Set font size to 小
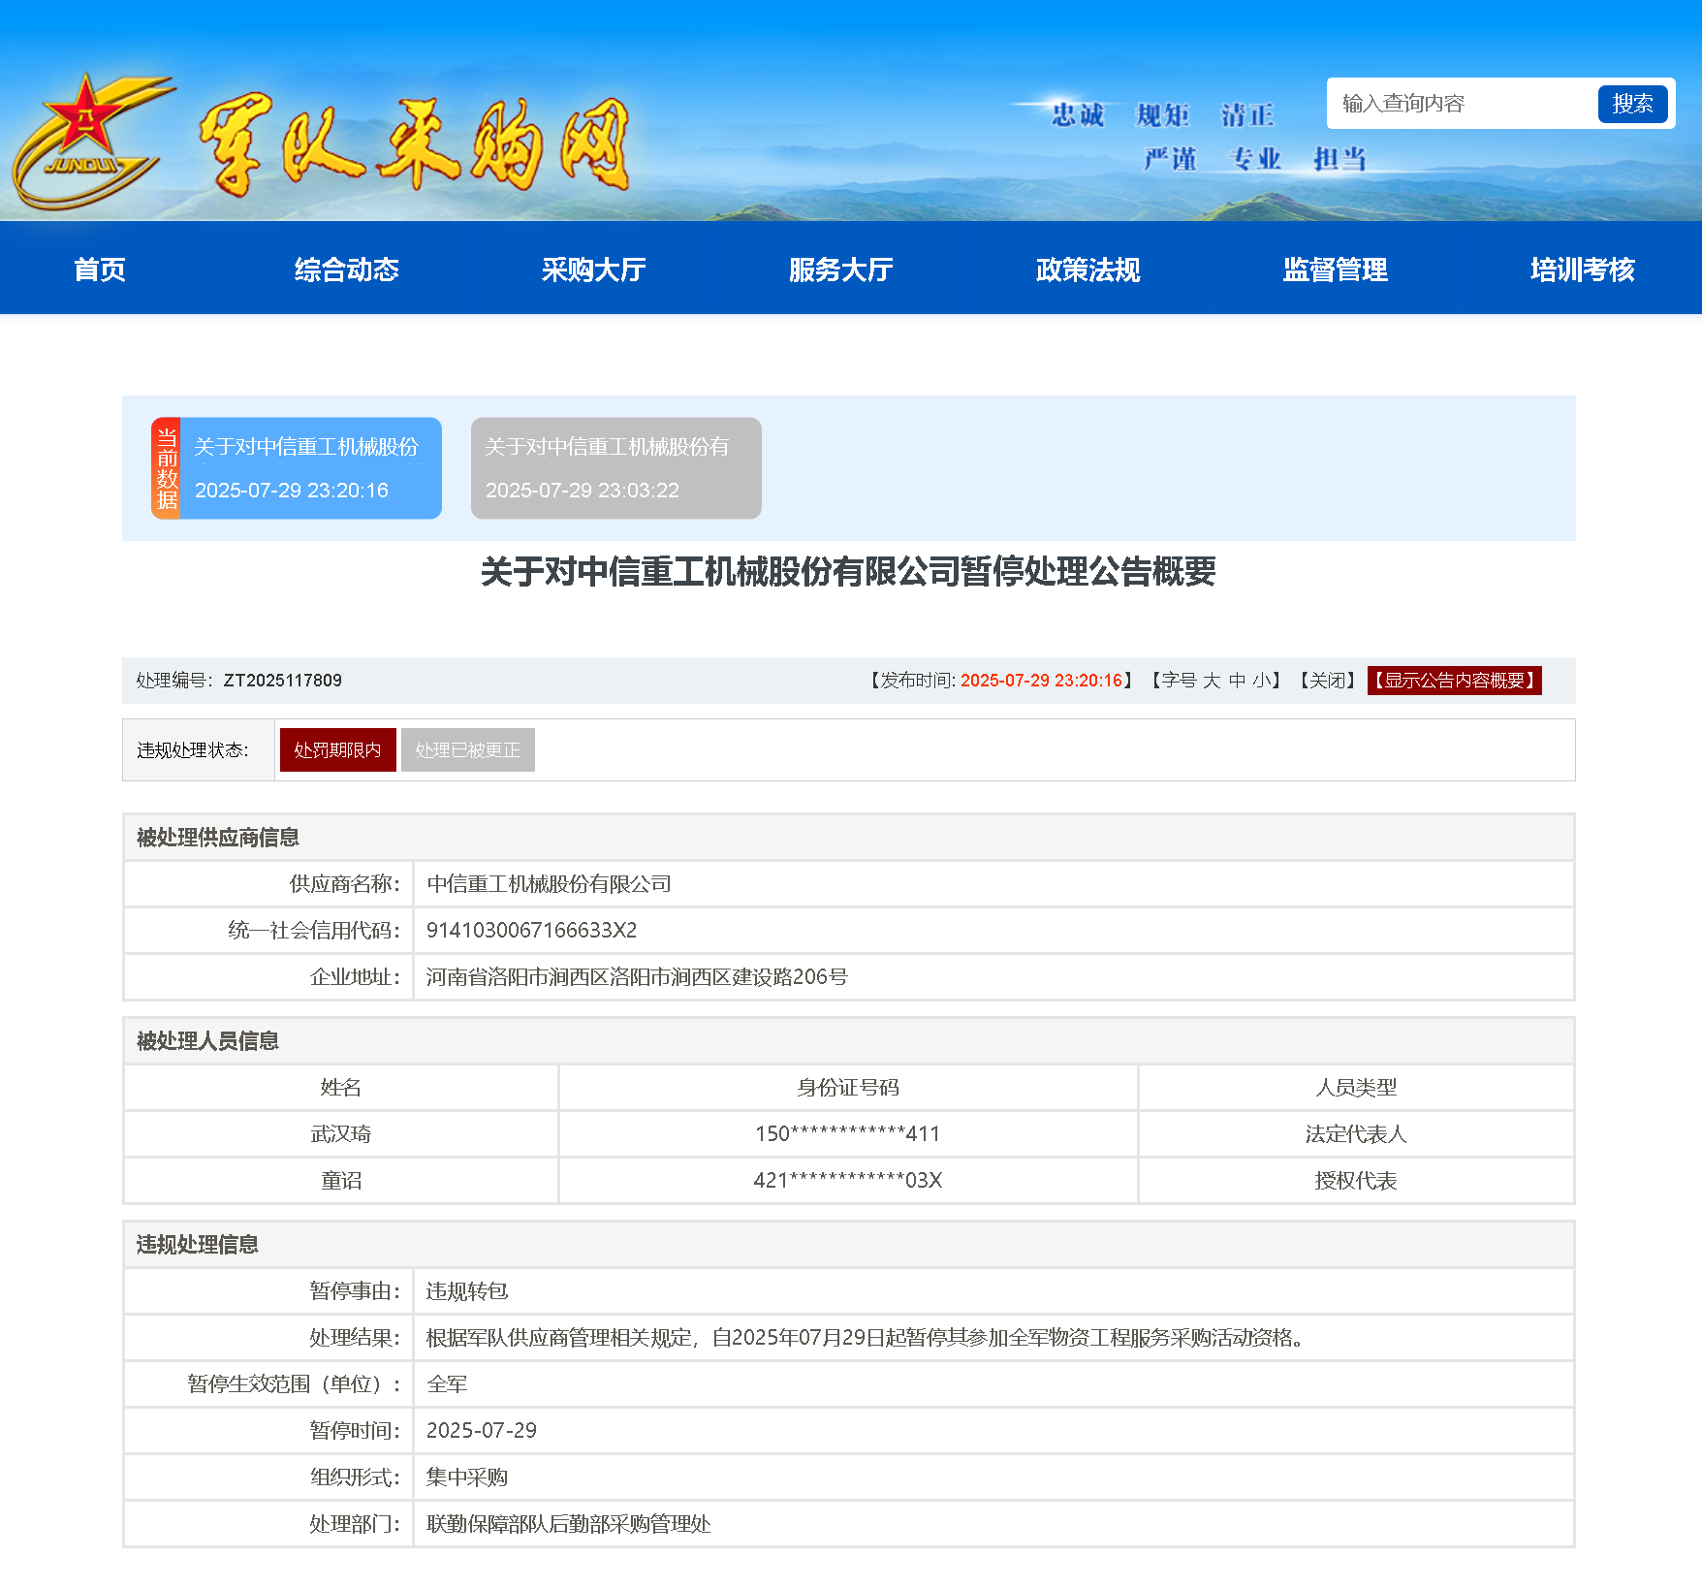 1262,681
